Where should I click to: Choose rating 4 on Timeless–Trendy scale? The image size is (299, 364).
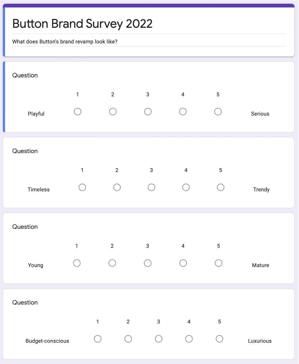click(x=186, y=187)
